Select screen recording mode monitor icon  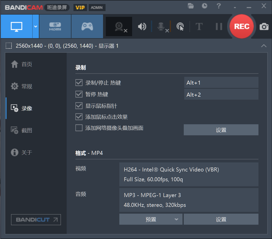click(17, 26)
